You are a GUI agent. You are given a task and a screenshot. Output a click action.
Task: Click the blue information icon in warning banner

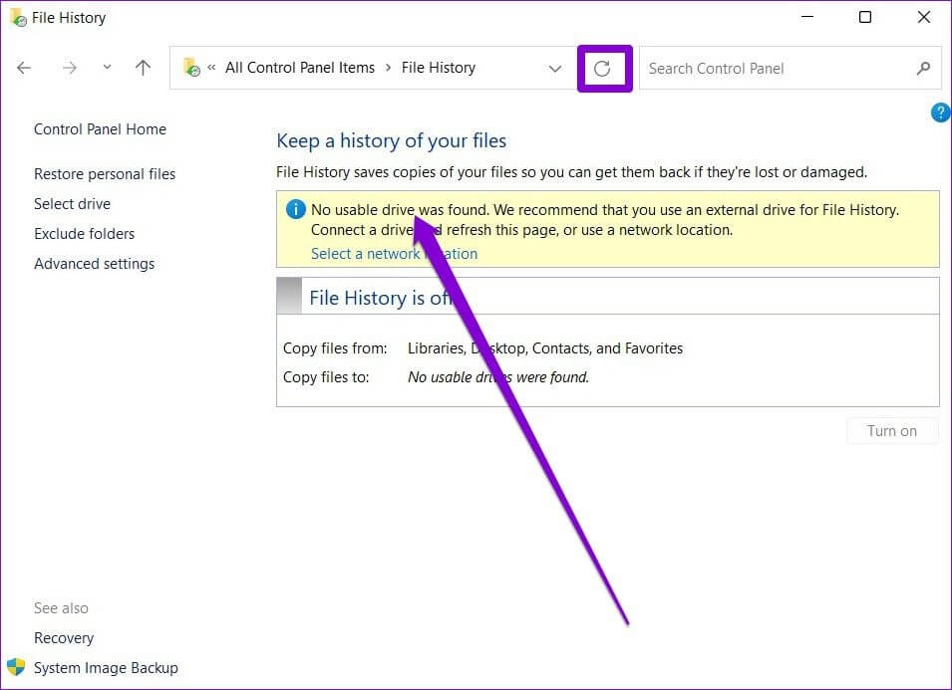point(296,210)
